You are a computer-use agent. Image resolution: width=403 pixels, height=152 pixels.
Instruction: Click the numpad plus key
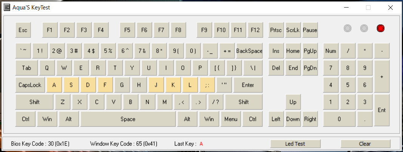tap(382, 76)
